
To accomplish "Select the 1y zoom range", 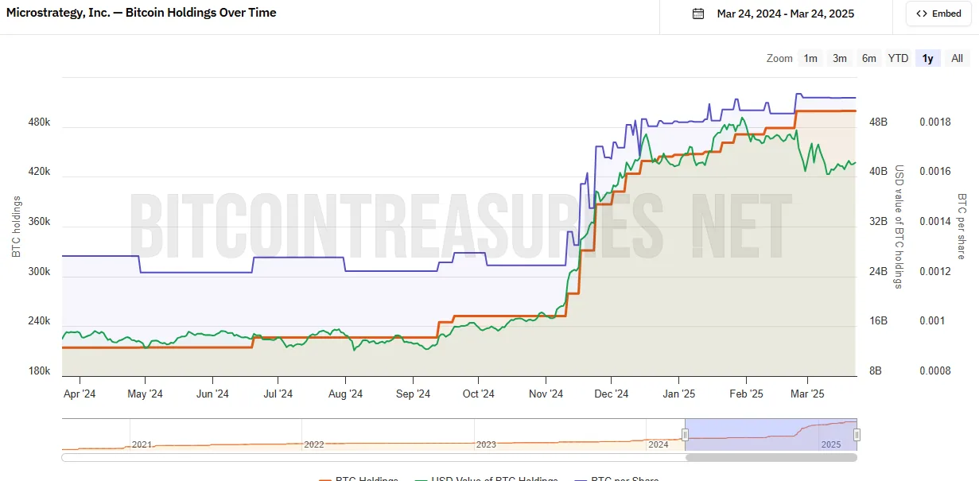I will [927, 58].
